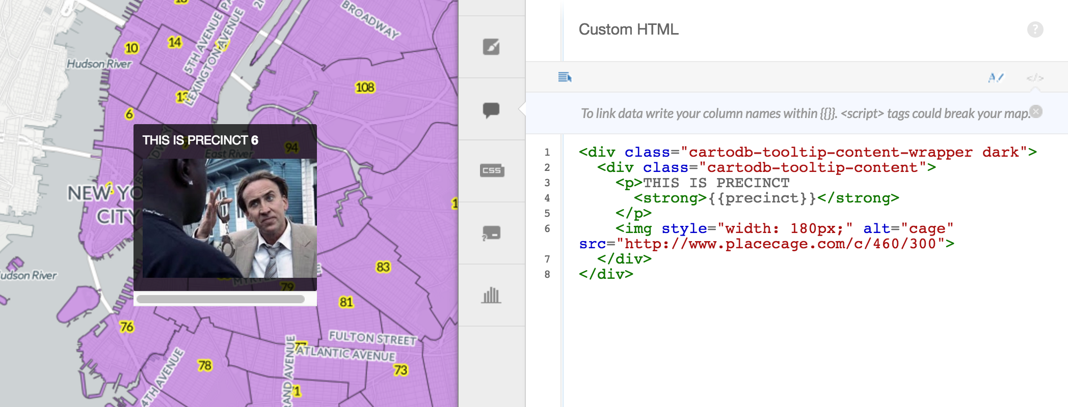1068x407 pixels.
Task: Click the closing </p> tag line
Action: click(633, 213)
